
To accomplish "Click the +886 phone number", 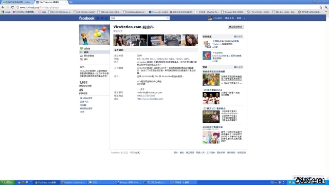I will [146, 96].
